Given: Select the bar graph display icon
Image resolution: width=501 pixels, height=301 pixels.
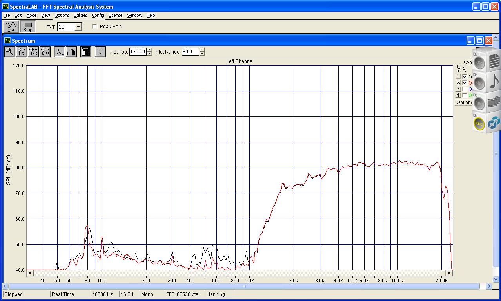Looking at the screenshot, I should coord(71,52).
